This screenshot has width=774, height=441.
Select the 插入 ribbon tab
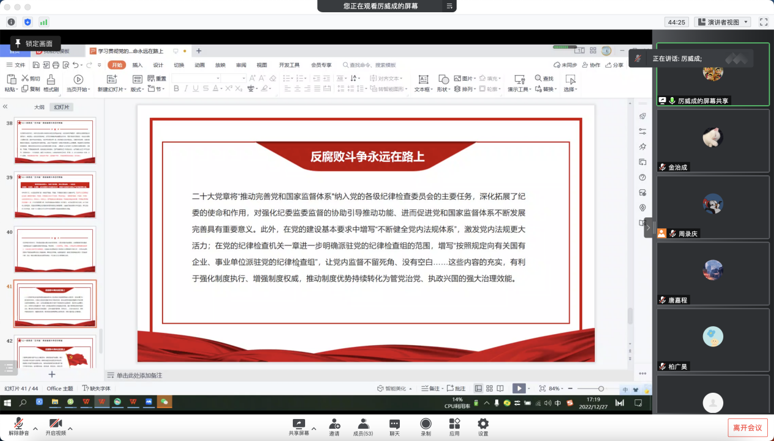pyautogui.click(x=138, y=65)
